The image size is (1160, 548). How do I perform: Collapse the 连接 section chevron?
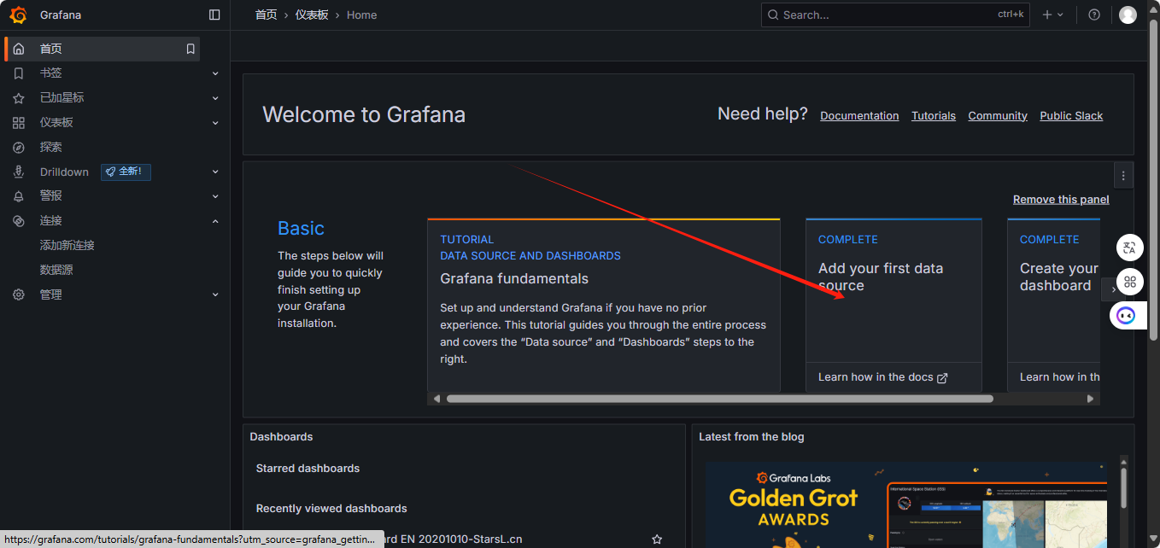pos(215,220)
